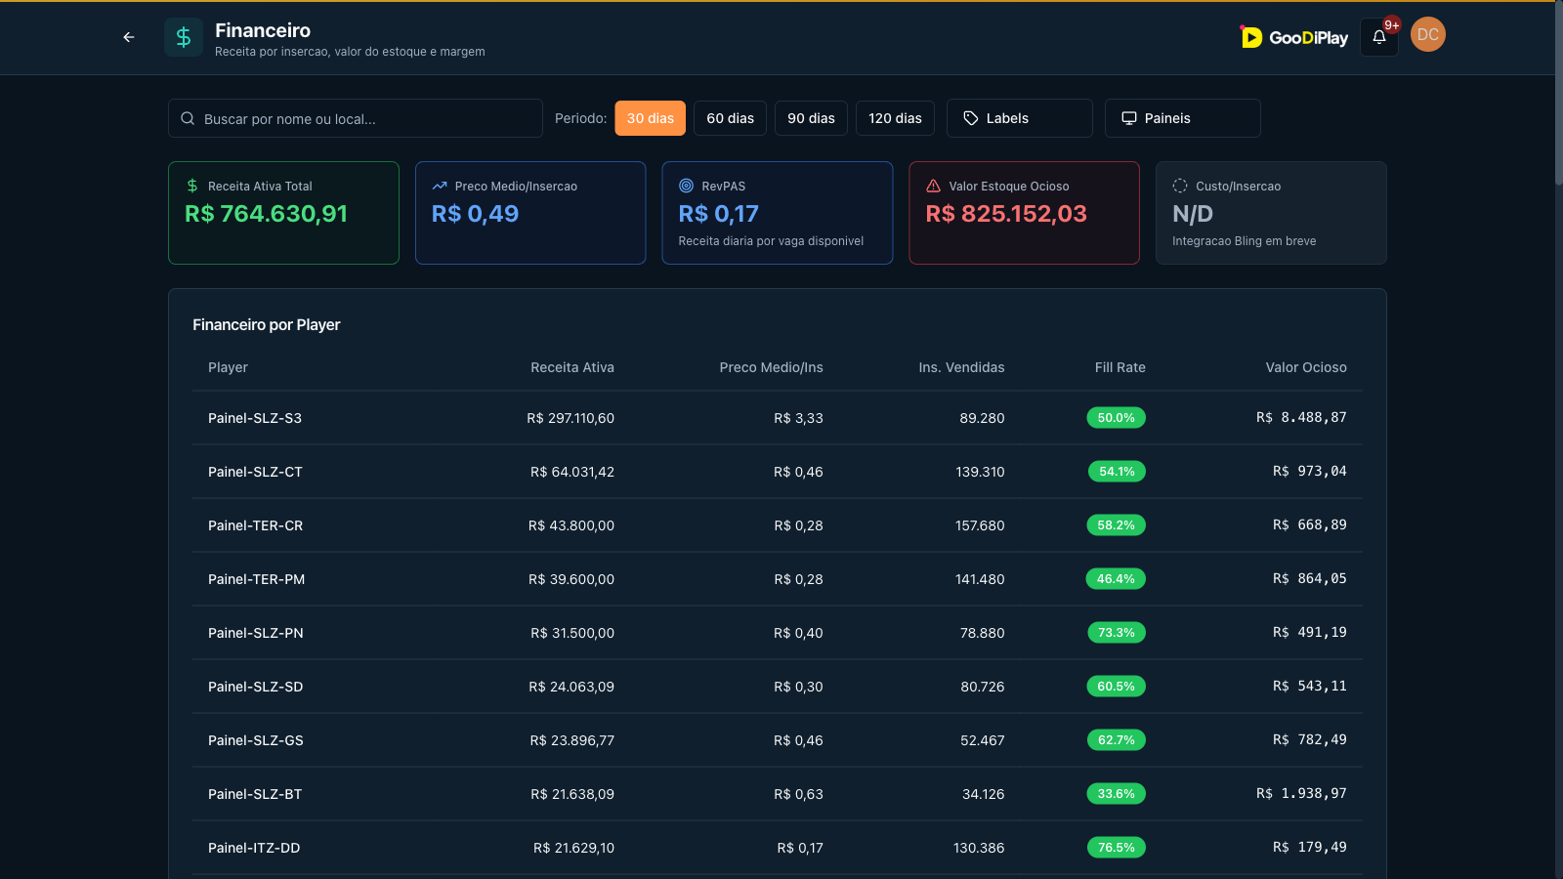Open the notifications bell
This screenshot has width=1563, height=879.
pyautogui.click(x=1379, y=37)
